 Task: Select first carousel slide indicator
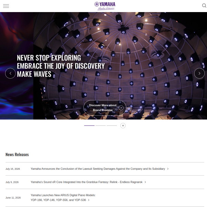pyautogui.click(x=89, y=126)
